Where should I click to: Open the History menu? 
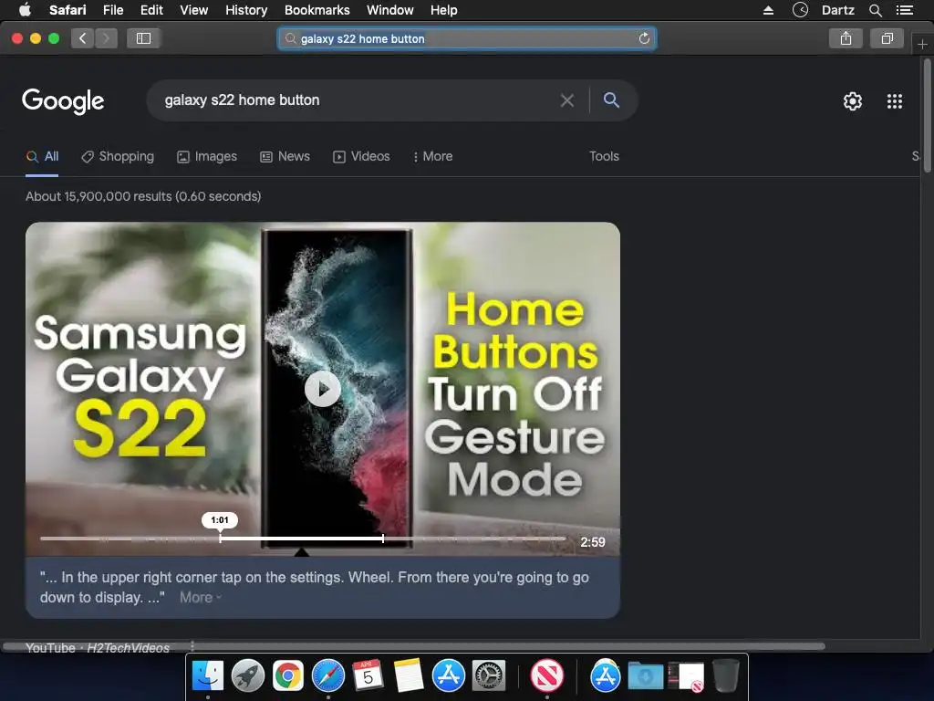(246, 10)
